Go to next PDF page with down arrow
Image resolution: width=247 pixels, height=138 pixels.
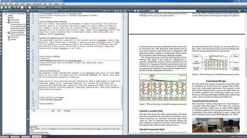pyautogui.click(x=131, y=11)
